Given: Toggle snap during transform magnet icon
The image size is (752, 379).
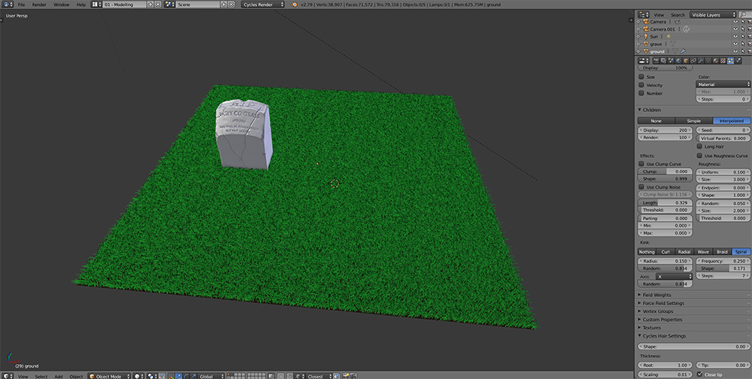Looking at the screenshot, I should pos(290,376).
